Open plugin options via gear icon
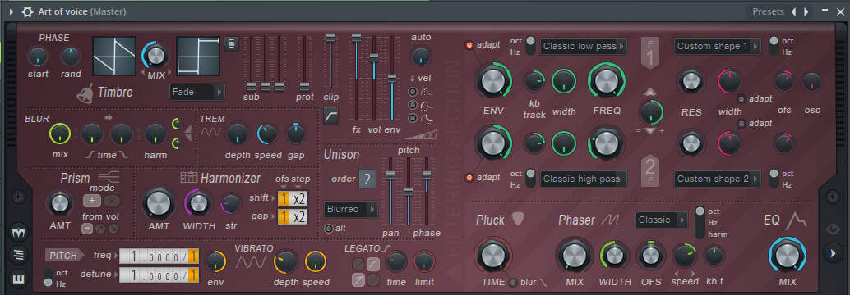The image size is (850, 295). pyautogui.click(x=27, y=11)
